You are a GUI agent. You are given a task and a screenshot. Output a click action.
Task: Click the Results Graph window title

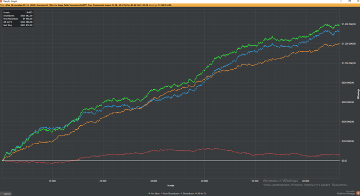click(x=10, y=1)
